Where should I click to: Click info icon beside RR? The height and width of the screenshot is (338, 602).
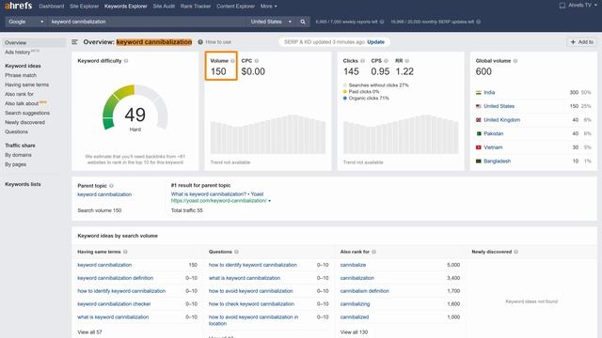tap(407, 61)
